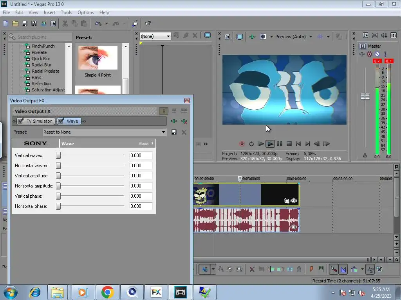Click the Plug-In Chain button

click(x=174, y=121)
